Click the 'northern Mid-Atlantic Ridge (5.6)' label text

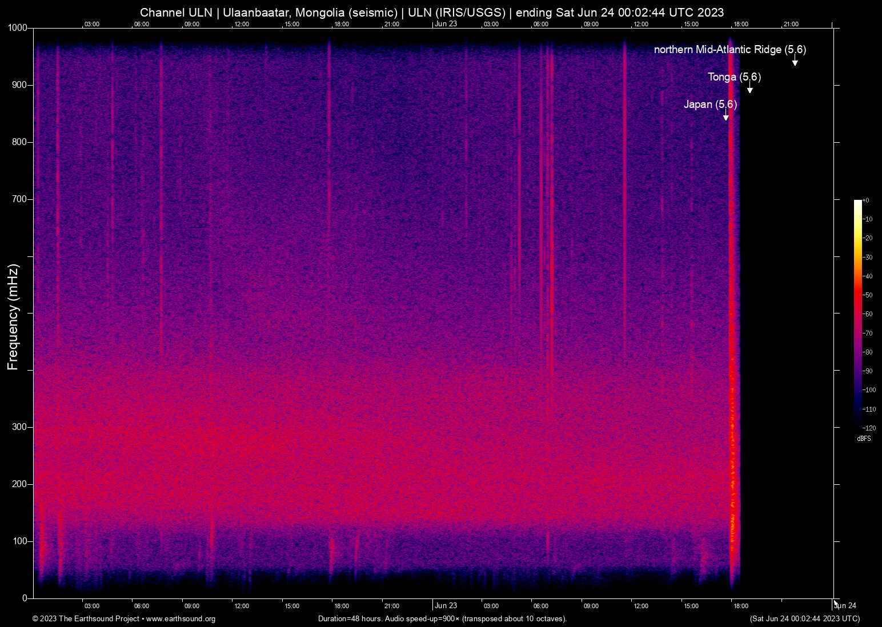[730, 50]
